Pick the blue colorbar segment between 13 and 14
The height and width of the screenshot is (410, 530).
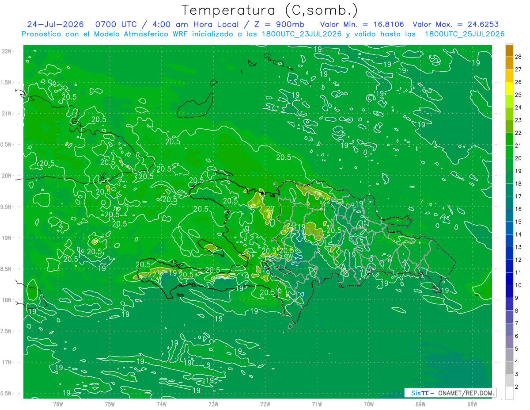click(509, 241)
